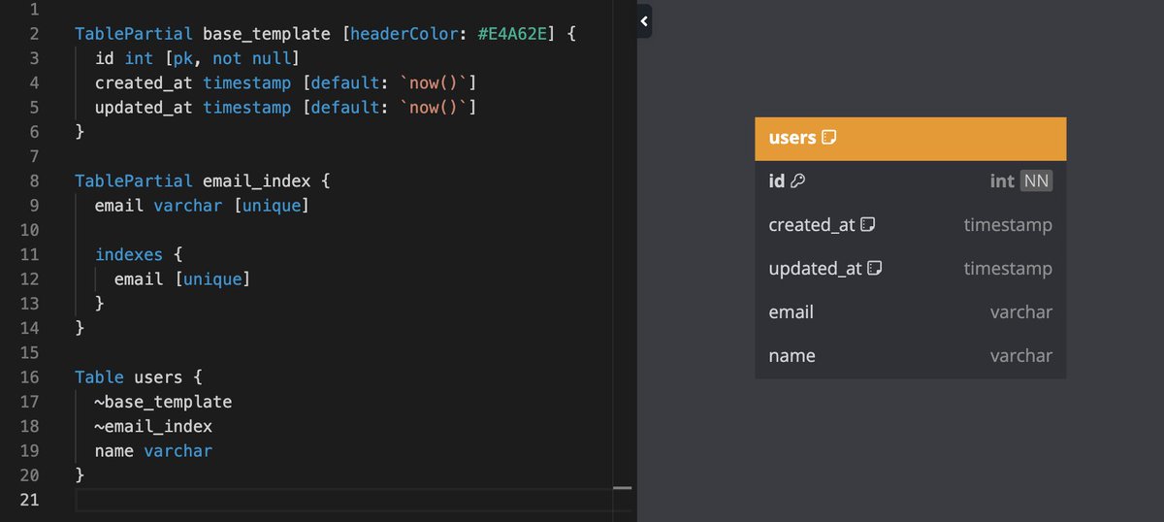Click the int type label in id row
Viewport: 1164px width, 522px height.
(x=1002, y=180)
